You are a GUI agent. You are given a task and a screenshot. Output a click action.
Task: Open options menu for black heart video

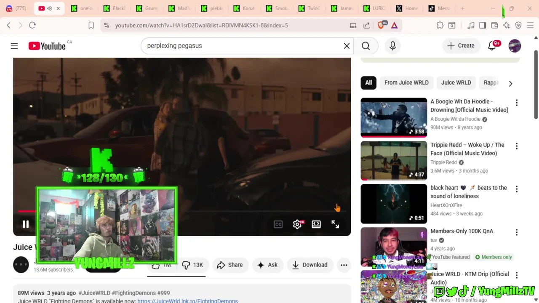[x=517, y=189]
